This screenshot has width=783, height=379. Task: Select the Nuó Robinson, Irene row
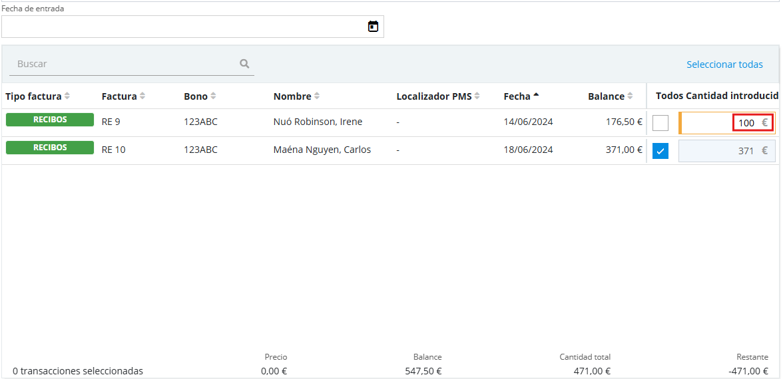(318, 122)
